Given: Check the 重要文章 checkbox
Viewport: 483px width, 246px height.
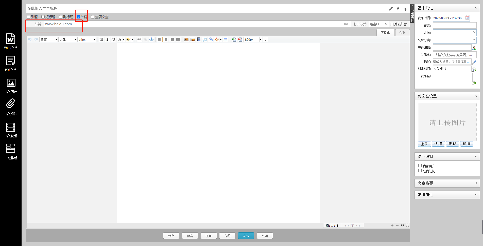Looking at the screenshot, I should click(93, 17).
